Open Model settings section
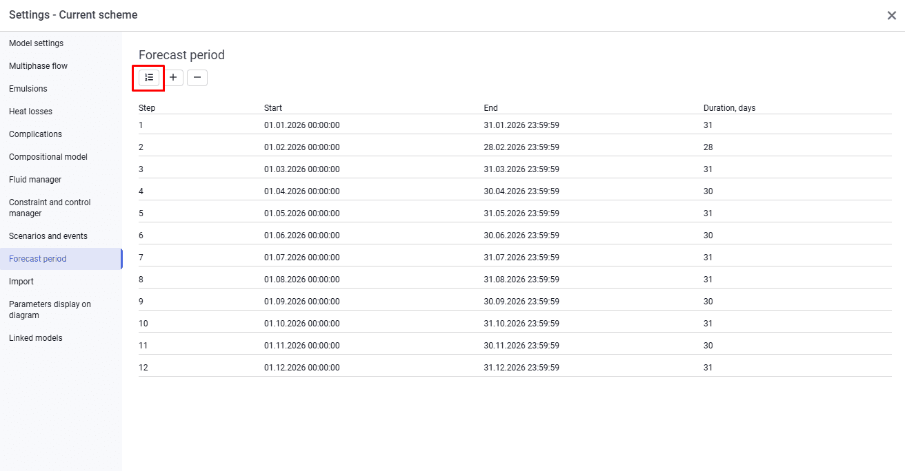Image resolution: width=905 pixels, height=471 pixels. pos(36,43)
